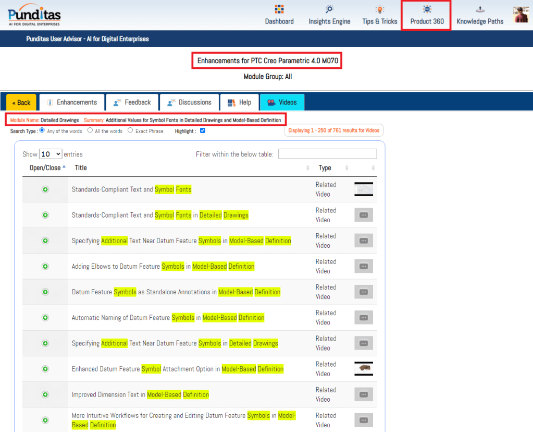Open Knowledge Paths icon
This screenshot has height=432, width=533.
click(x=480, y=10)
